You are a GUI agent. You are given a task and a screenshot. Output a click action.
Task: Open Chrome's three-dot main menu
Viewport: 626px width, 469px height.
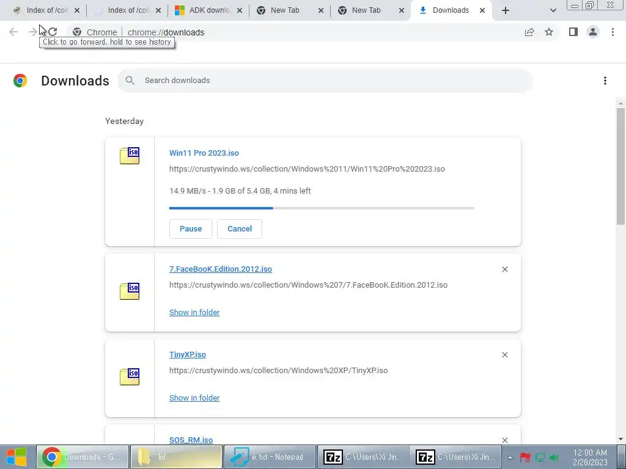point(613,32)
